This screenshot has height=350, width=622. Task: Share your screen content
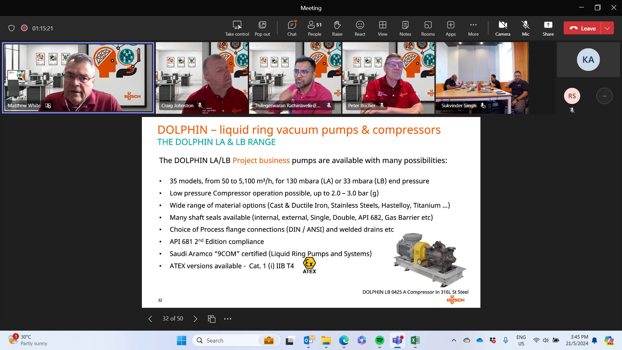[548, 29]
